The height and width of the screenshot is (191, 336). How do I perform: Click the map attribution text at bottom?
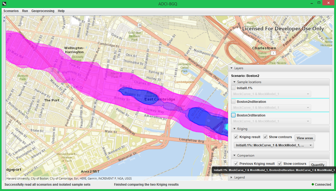pos(69,178)
